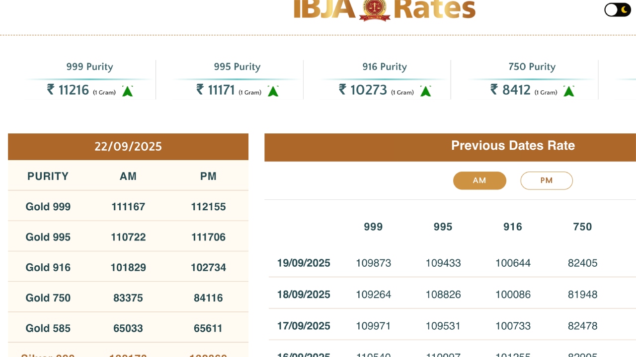
Task: Click the 17/09/2025 previous date row
Action: pos(304,326)
